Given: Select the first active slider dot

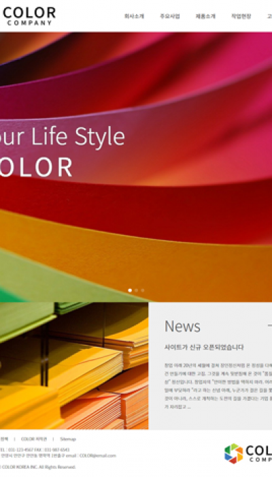Looking at the screenshot, I should 130,290.
